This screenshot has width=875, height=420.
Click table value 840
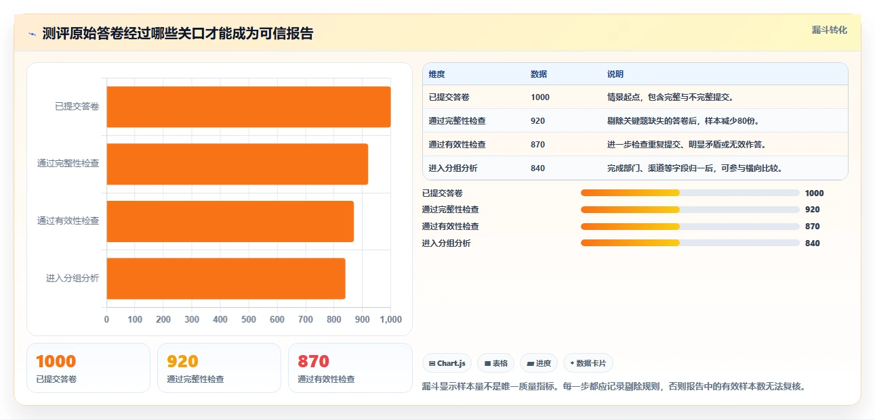click(x=538, y=168)
